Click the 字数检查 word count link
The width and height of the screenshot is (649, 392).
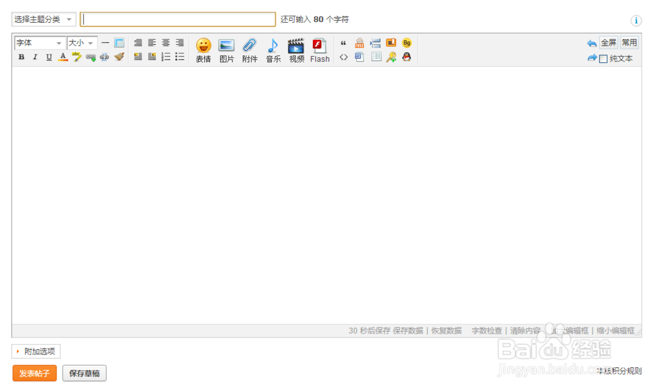click(x=487, y=331)
